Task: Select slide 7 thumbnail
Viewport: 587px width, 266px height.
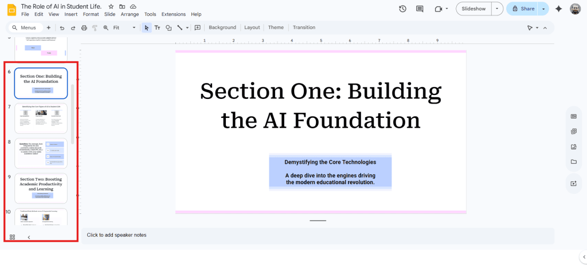Action: [x=41, y=118]
